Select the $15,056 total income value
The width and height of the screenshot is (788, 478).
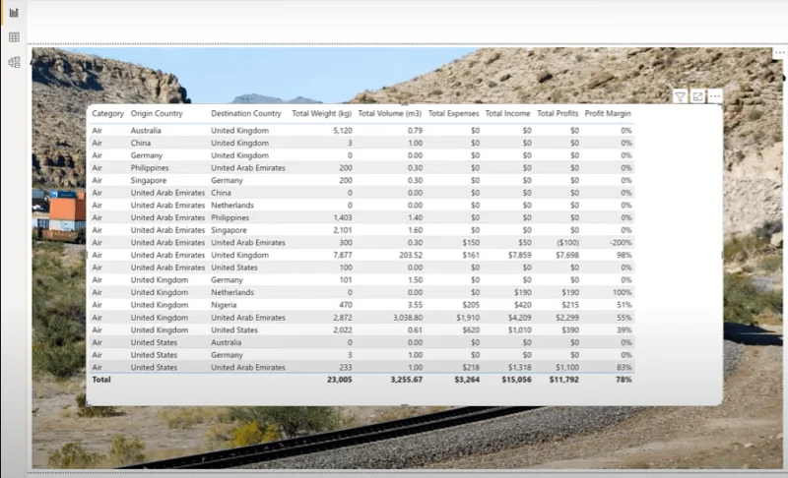click(x=516, y=380)
